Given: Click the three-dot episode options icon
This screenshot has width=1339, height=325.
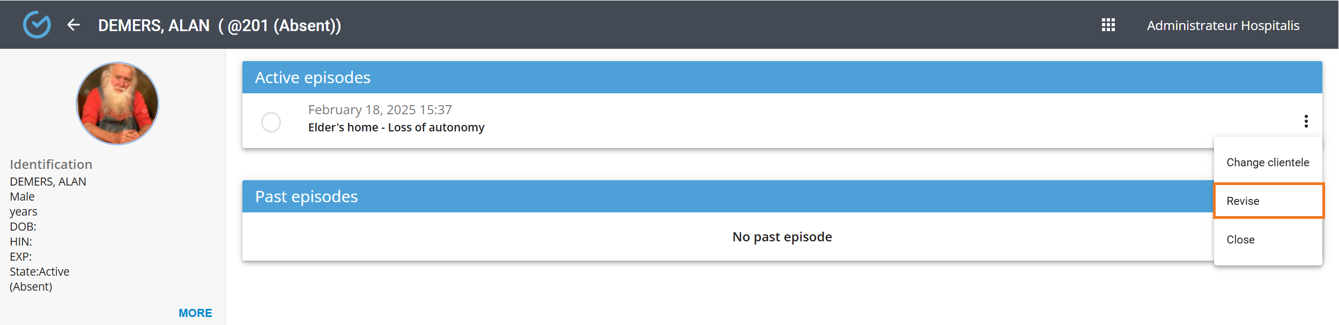Looking at the screenshot, I should 1306,121.
